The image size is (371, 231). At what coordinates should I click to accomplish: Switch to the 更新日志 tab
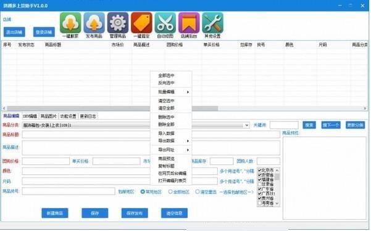88,116
